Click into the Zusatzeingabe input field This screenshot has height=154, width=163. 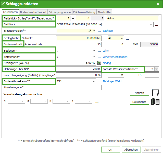pos(79,87)
